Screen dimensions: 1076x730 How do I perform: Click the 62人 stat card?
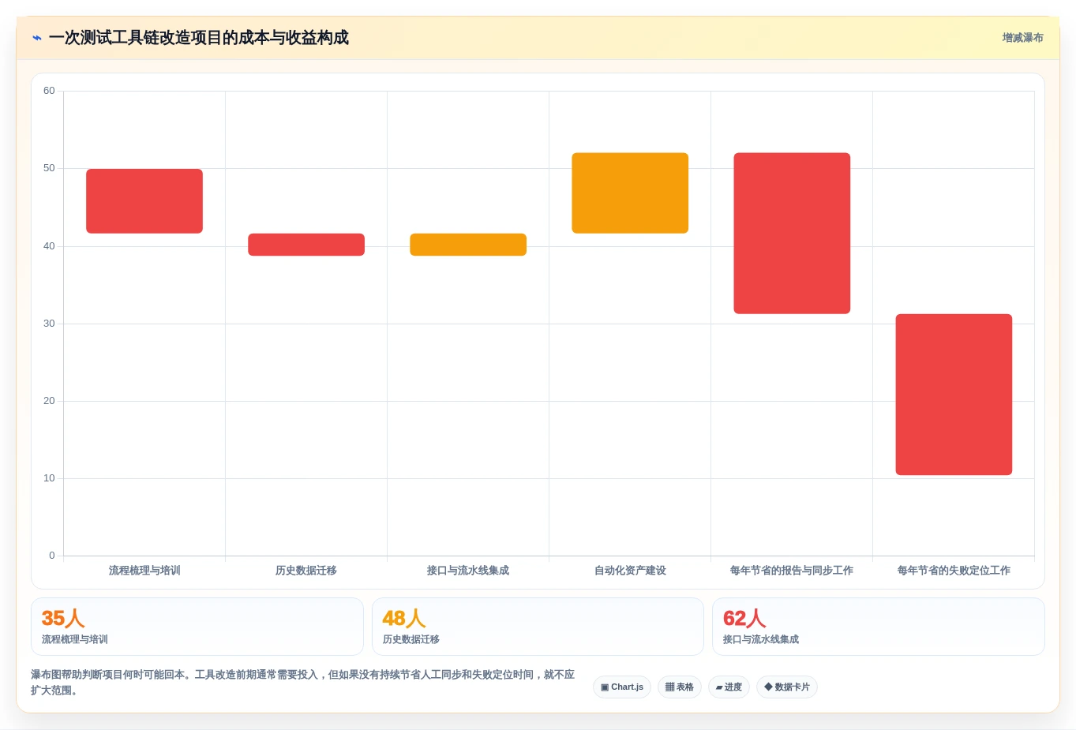(x=878, y=627)
